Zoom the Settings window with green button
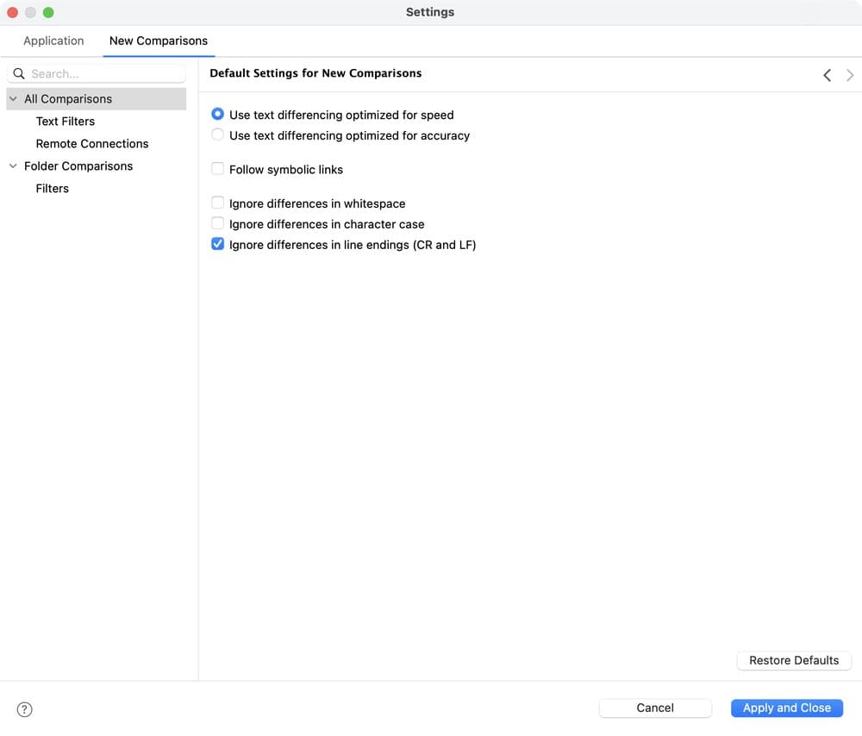The image size is (862, 736). pos(48,12)
